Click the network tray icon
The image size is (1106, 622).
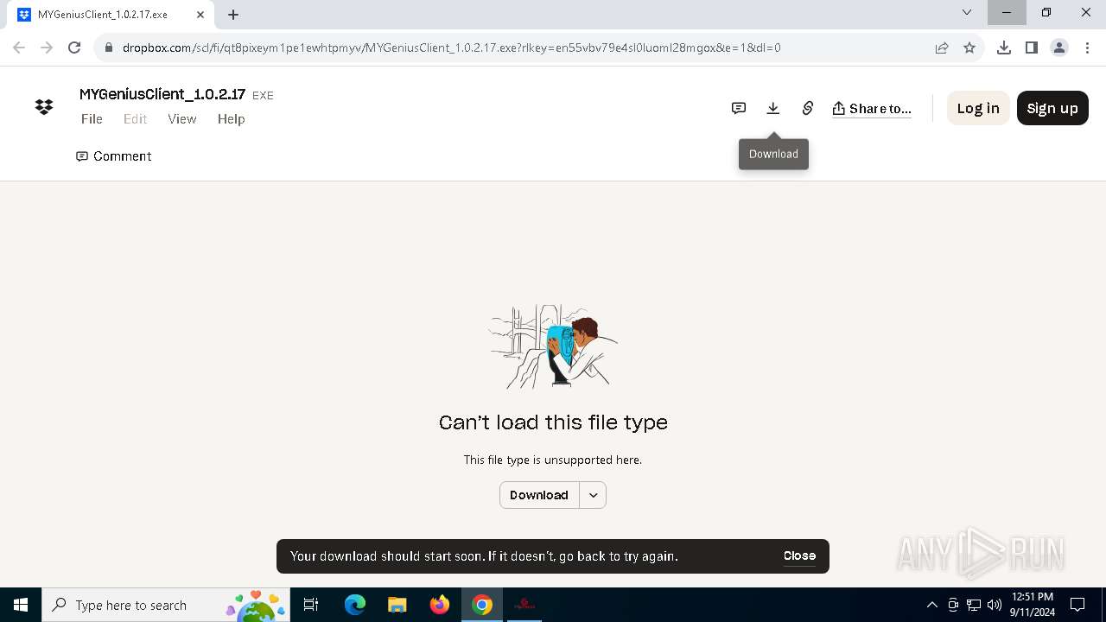pos(974,605)
